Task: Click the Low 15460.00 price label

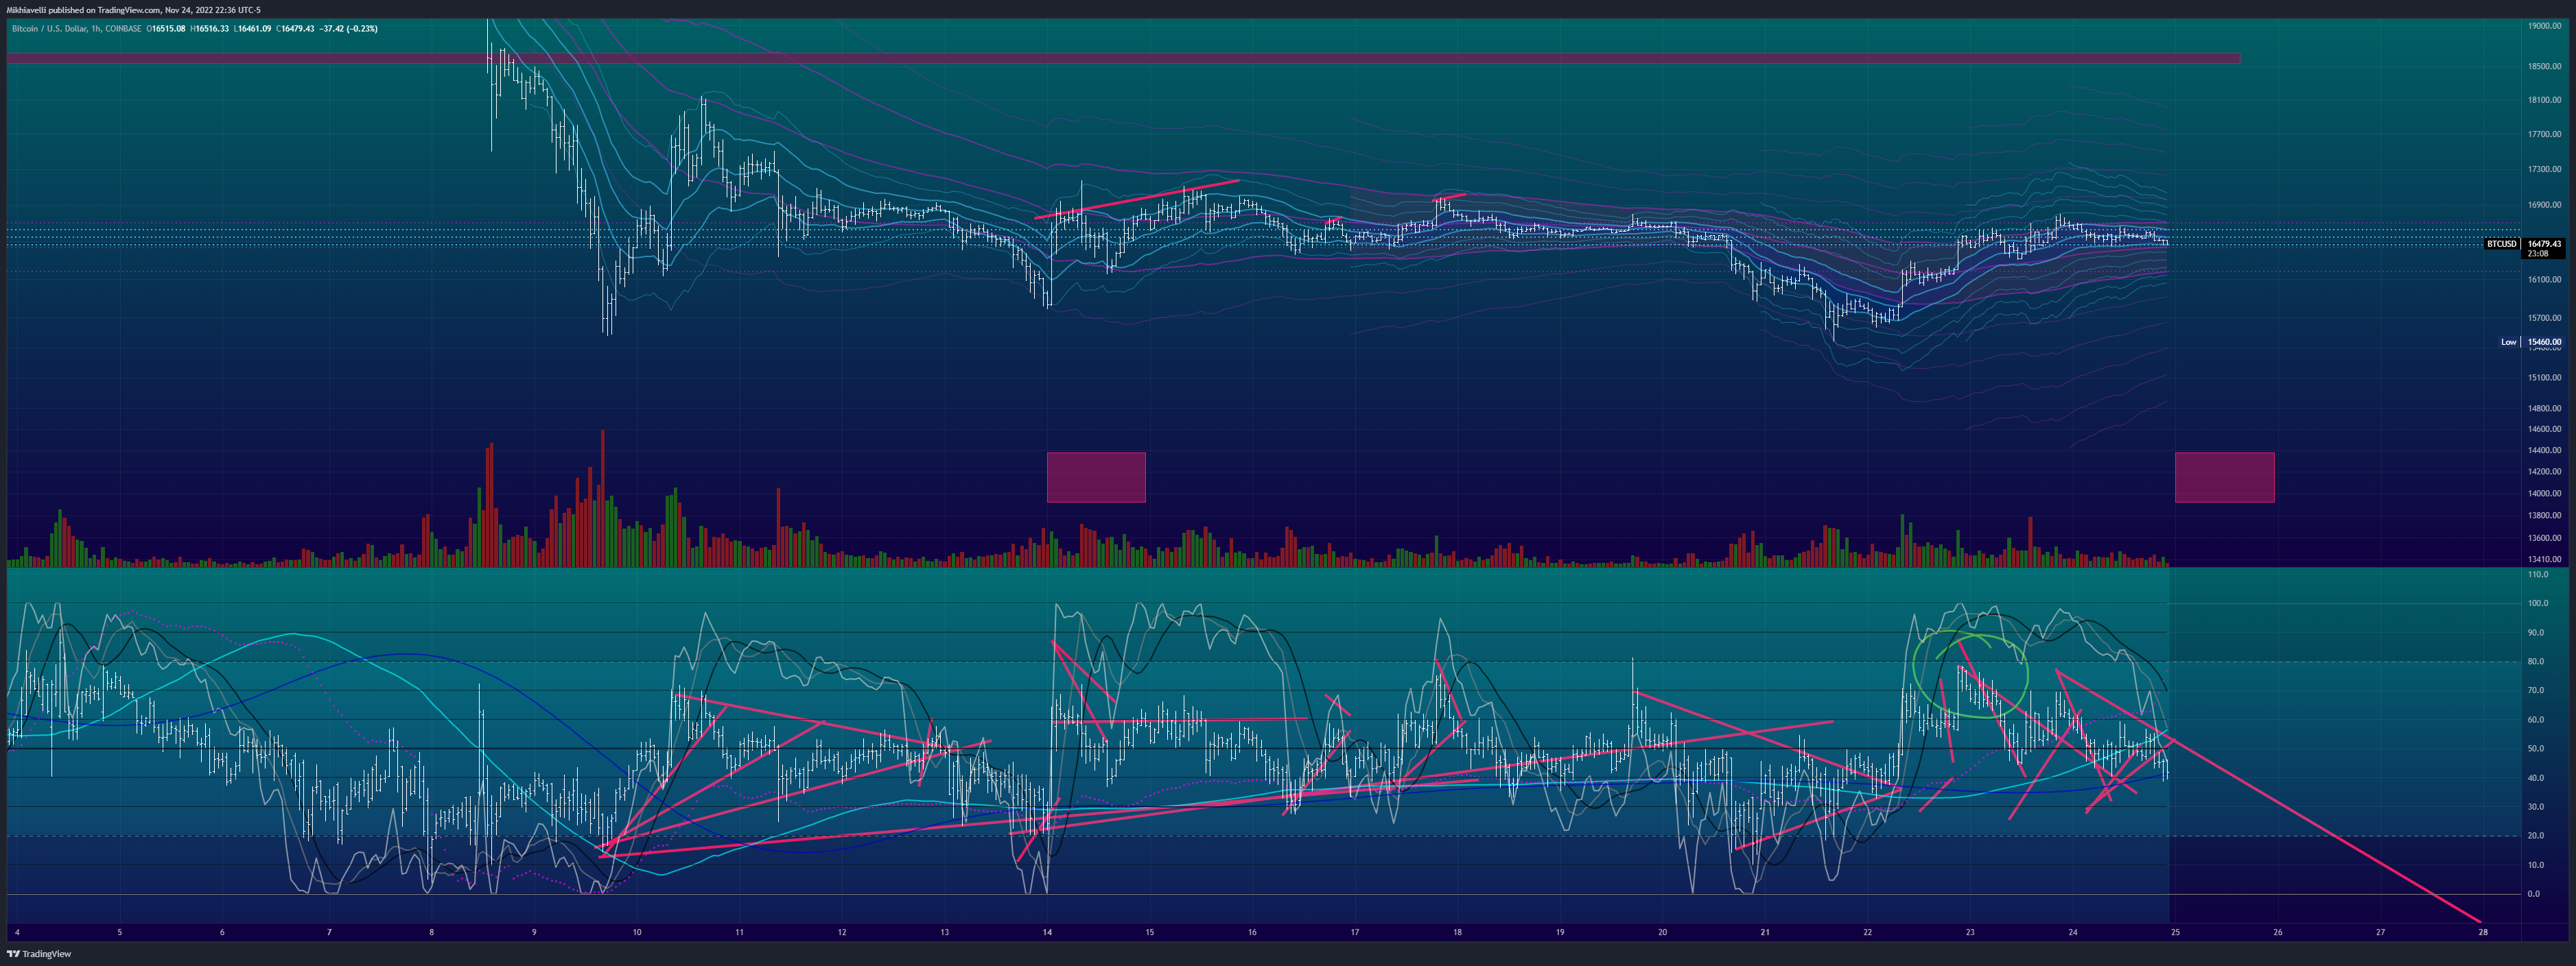Action: point(2544,341)
